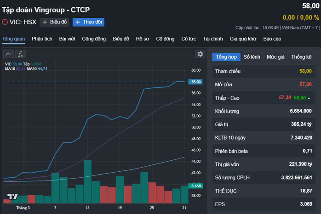Switch to the Mức giá panel tab
This screenshot has height=214, width=321.
pyautogui.click(x=275, y=57)
